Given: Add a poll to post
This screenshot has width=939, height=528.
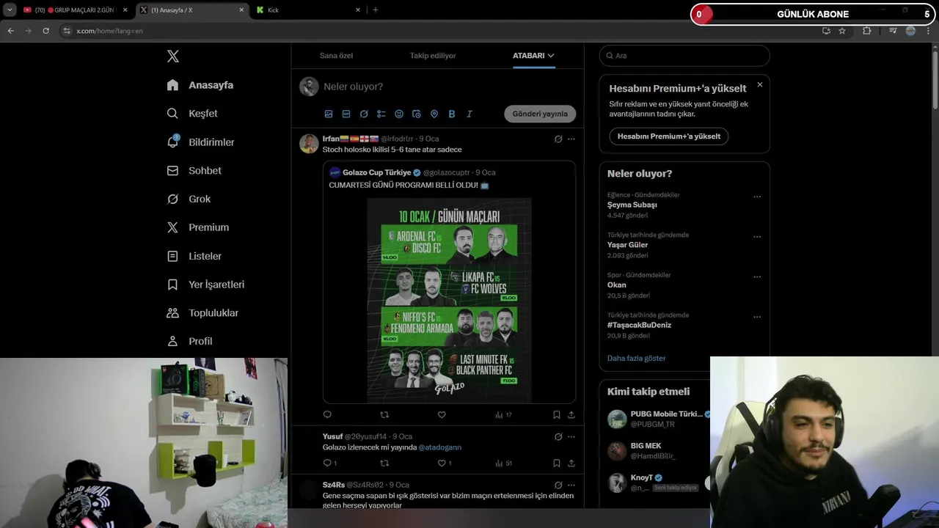Looking at the screenshot, I should [x=381, y=114].
